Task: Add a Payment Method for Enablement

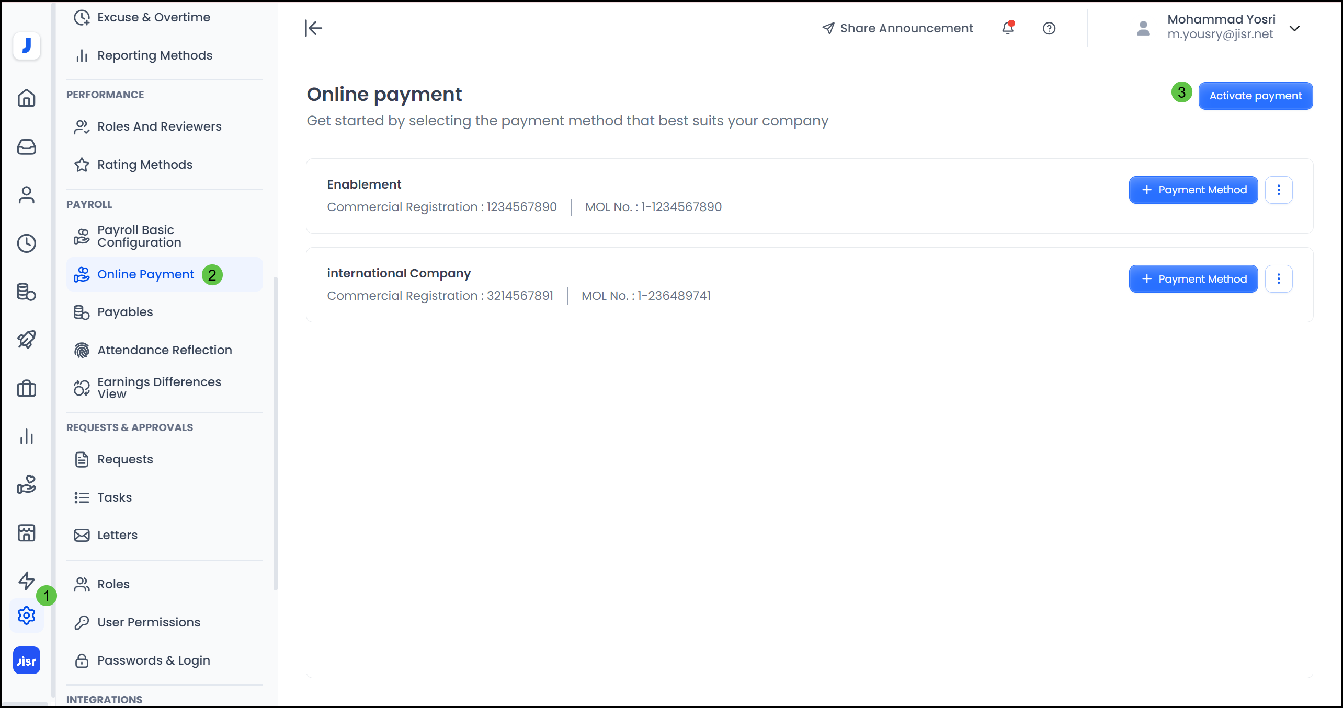Action: pyautogui.click(x=1193, y=190)
